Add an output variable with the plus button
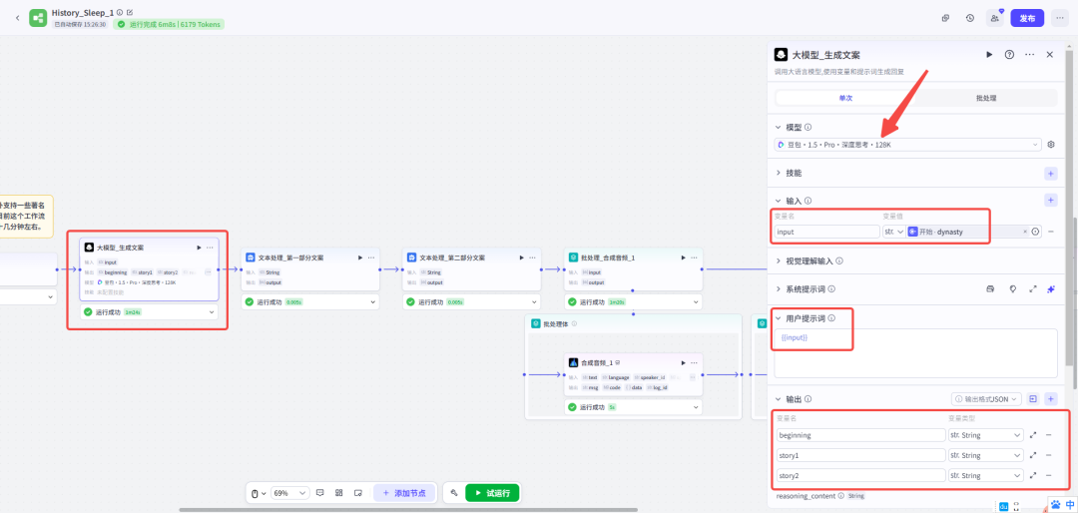 (1050, 399)
